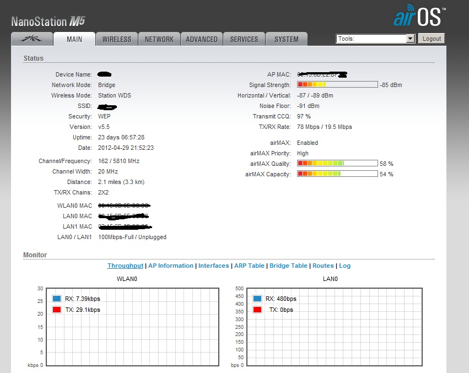
Task: Select the ADVANCED tab
Action: click(202, 39)
